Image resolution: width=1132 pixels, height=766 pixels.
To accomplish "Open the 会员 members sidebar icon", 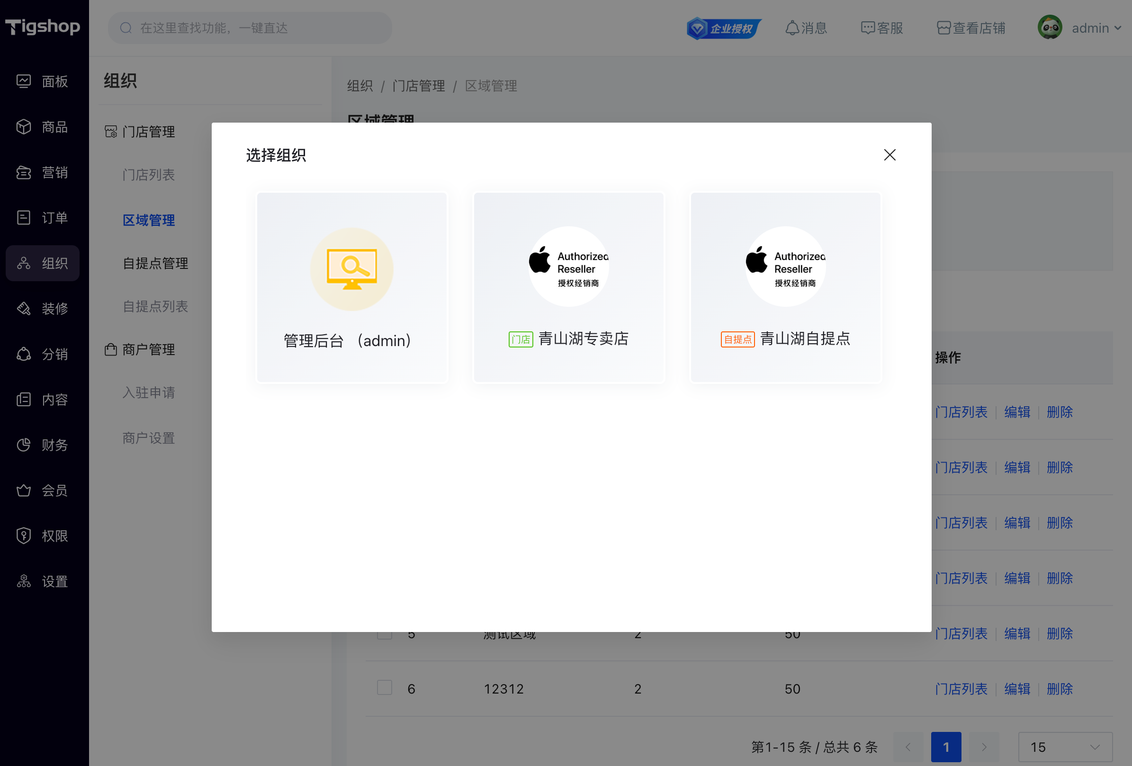I will tap(23, 490).
